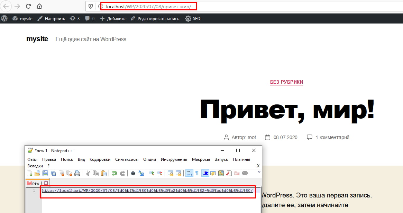
Task: Open Notepad++ Вид menu
Action: click(81, 159)
